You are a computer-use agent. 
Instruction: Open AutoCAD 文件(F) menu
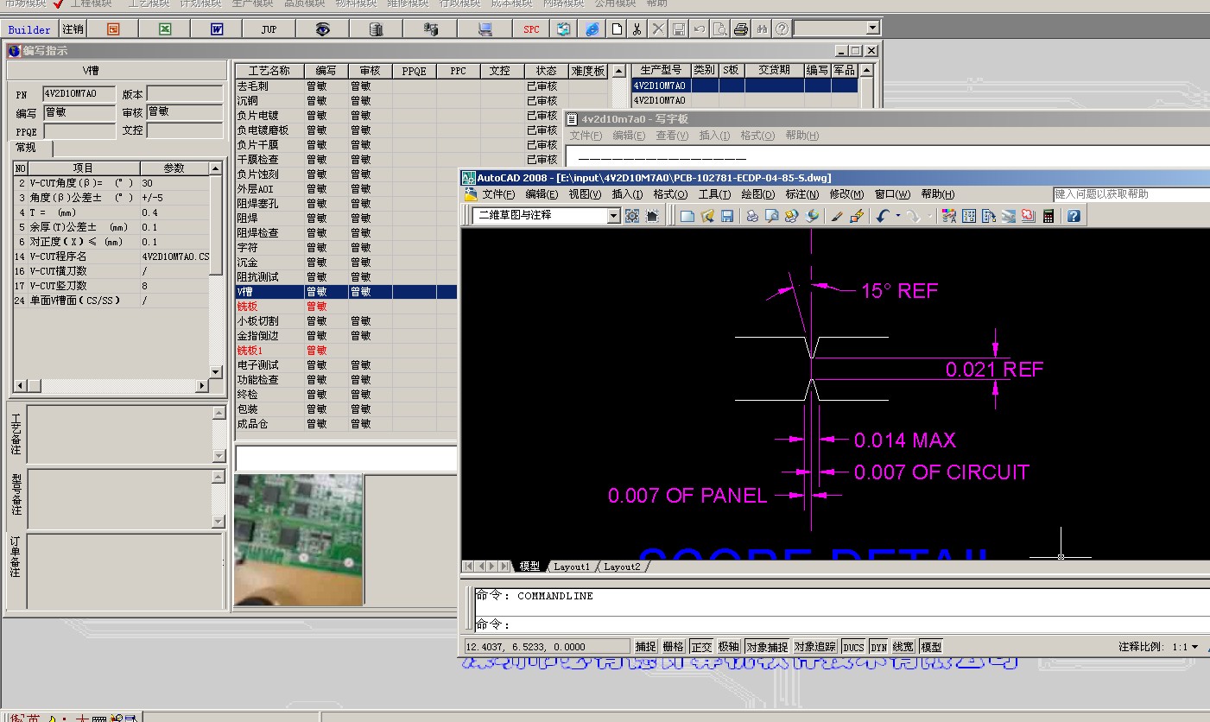coord(498,194)
